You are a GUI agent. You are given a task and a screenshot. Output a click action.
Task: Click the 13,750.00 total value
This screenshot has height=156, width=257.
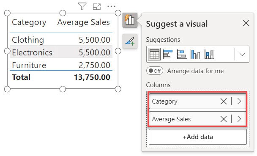tap(92, 77)
